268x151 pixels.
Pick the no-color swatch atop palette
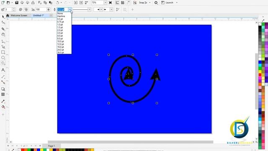click(x=260, y=24)
